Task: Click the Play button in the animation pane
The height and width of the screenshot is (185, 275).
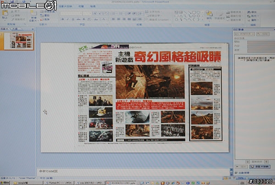Action: (241, 167)
